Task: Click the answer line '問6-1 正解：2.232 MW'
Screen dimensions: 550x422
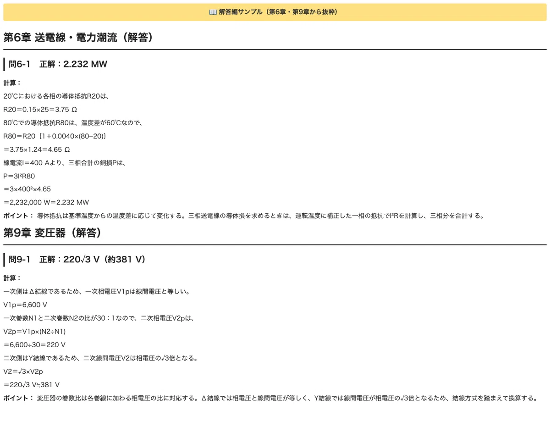Action: click(58, 64)
